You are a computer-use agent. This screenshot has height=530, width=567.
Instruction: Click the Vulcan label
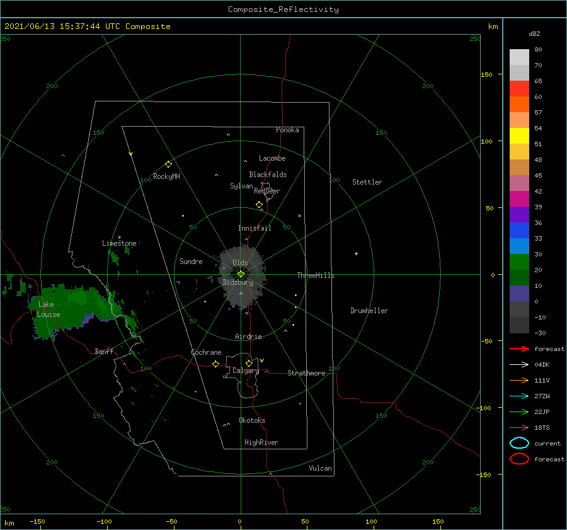[321, 468]
